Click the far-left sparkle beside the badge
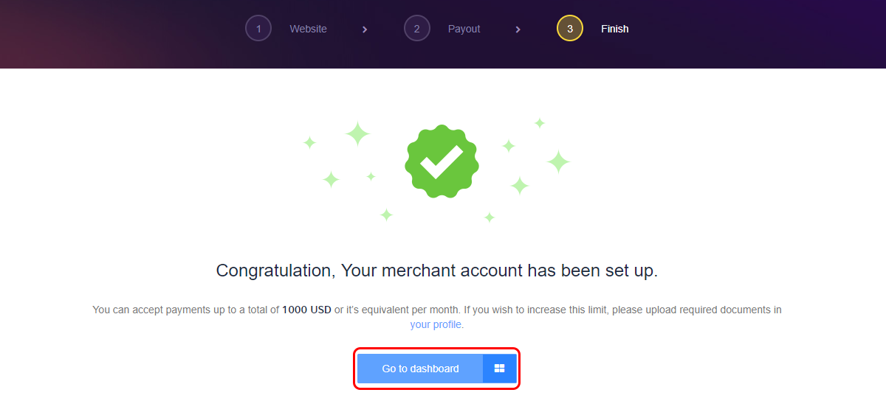The height and width of the screenshot is (415, 886). [x=310, y=143]
